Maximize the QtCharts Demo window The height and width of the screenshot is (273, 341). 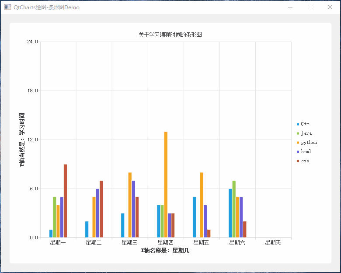pos(310,7)
